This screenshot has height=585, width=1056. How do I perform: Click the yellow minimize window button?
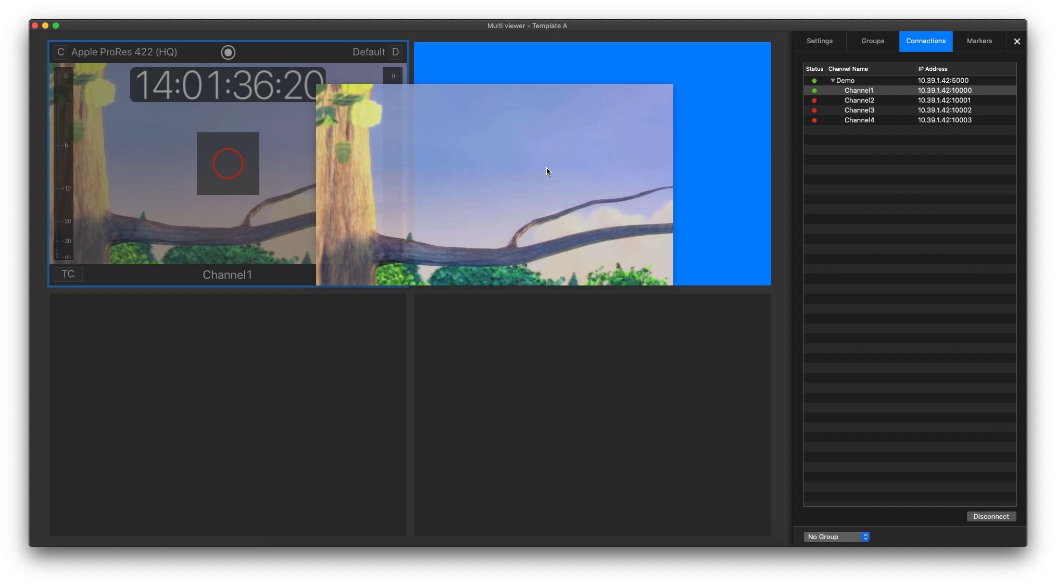[x=45, y=26]
